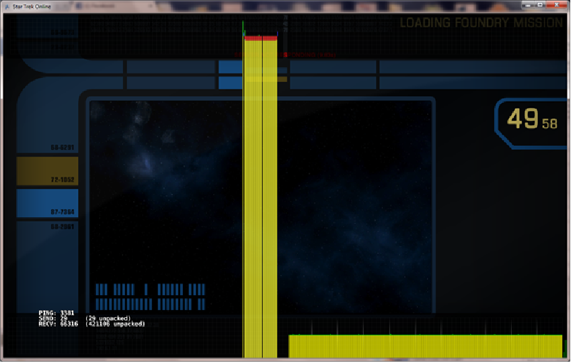Select the blue 87-7364 panel block
Image resolution: width=581 pixels, height=363 pixels.
[x=48, y=203]
